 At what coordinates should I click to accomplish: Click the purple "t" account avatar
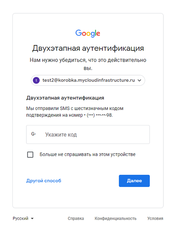(36, 81)
